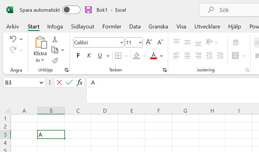Viewport: 259px width, 152px height.
Task: Click the Klistra in paste clipboard icon
Action: click(x=41, y=42)
